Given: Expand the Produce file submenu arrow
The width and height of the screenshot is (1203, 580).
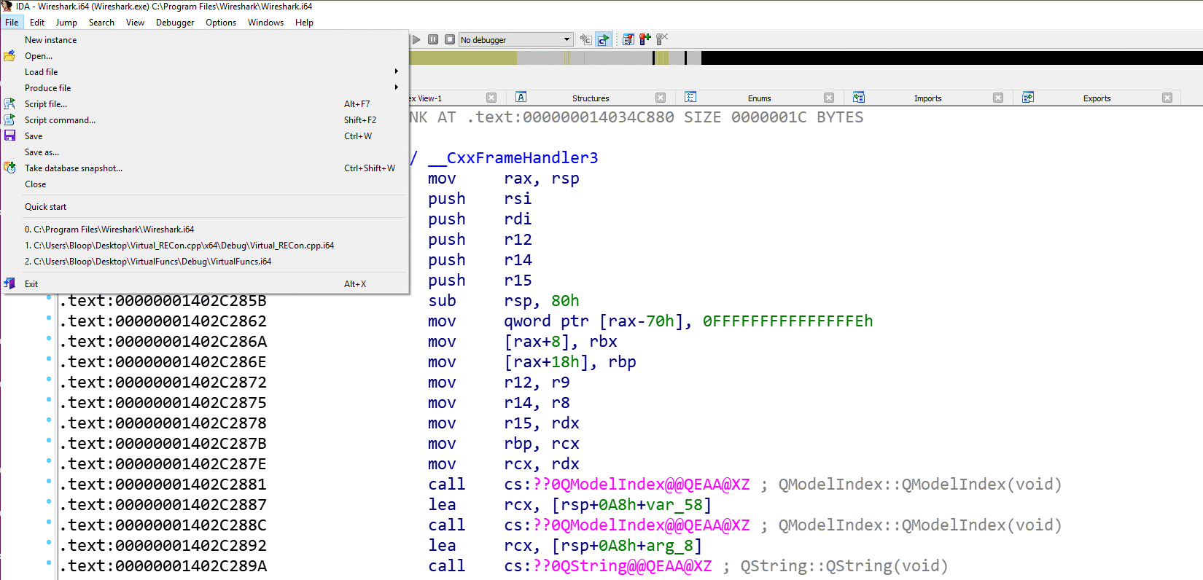Looking at the screenshot, I should [x=397, y=87].
